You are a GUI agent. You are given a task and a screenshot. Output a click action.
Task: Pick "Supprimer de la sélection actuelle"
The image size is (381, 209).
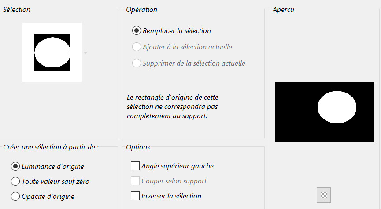click(x=137, y=63)
